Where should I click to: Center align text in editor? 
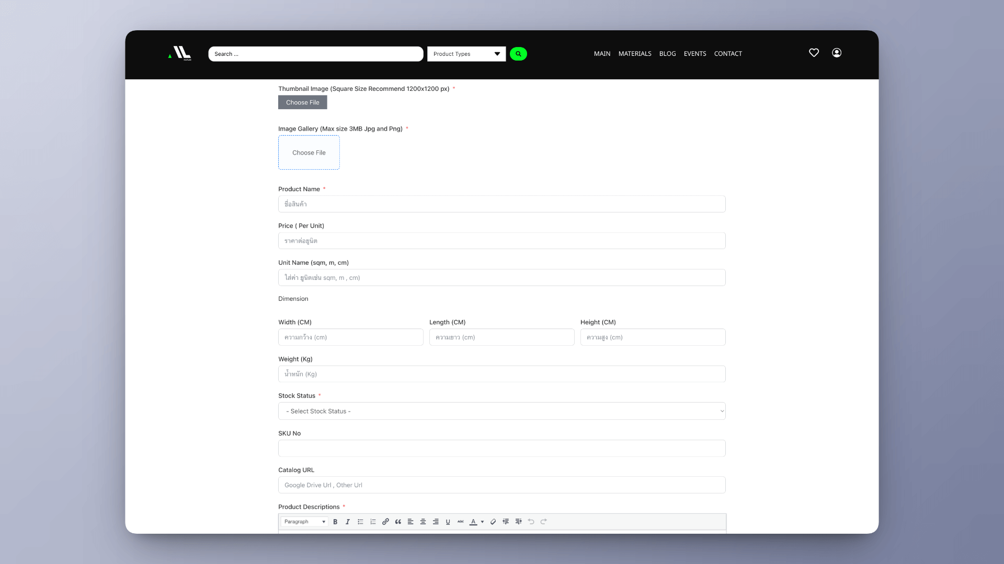click(423, 522)
